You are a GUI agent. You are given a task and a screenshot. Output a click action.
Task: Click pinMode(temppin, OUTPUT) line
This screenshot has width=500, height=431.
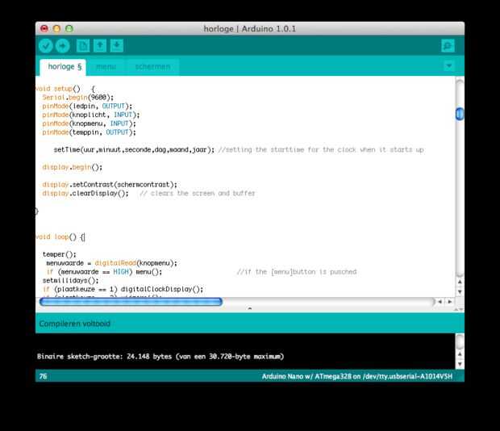(89, 132)
